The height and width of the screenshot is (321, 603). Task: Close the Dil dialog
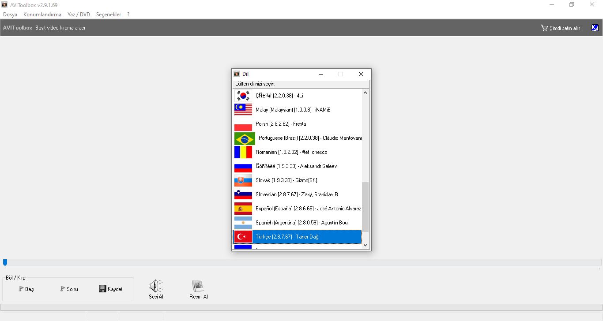[361, 74]
